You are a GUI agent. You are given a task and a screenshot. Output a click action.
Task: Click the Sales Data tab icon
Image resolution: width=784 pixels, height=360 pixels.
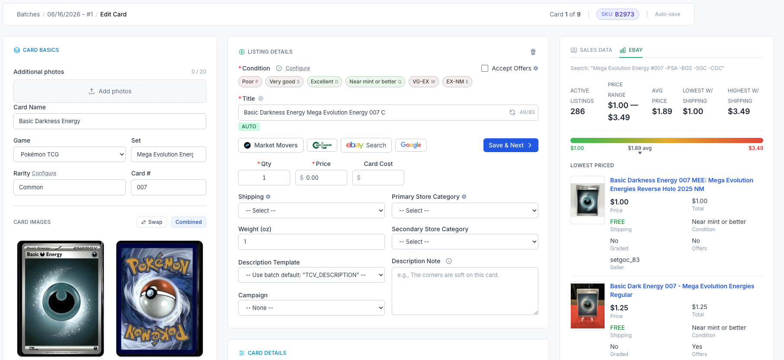coord(574,50)
